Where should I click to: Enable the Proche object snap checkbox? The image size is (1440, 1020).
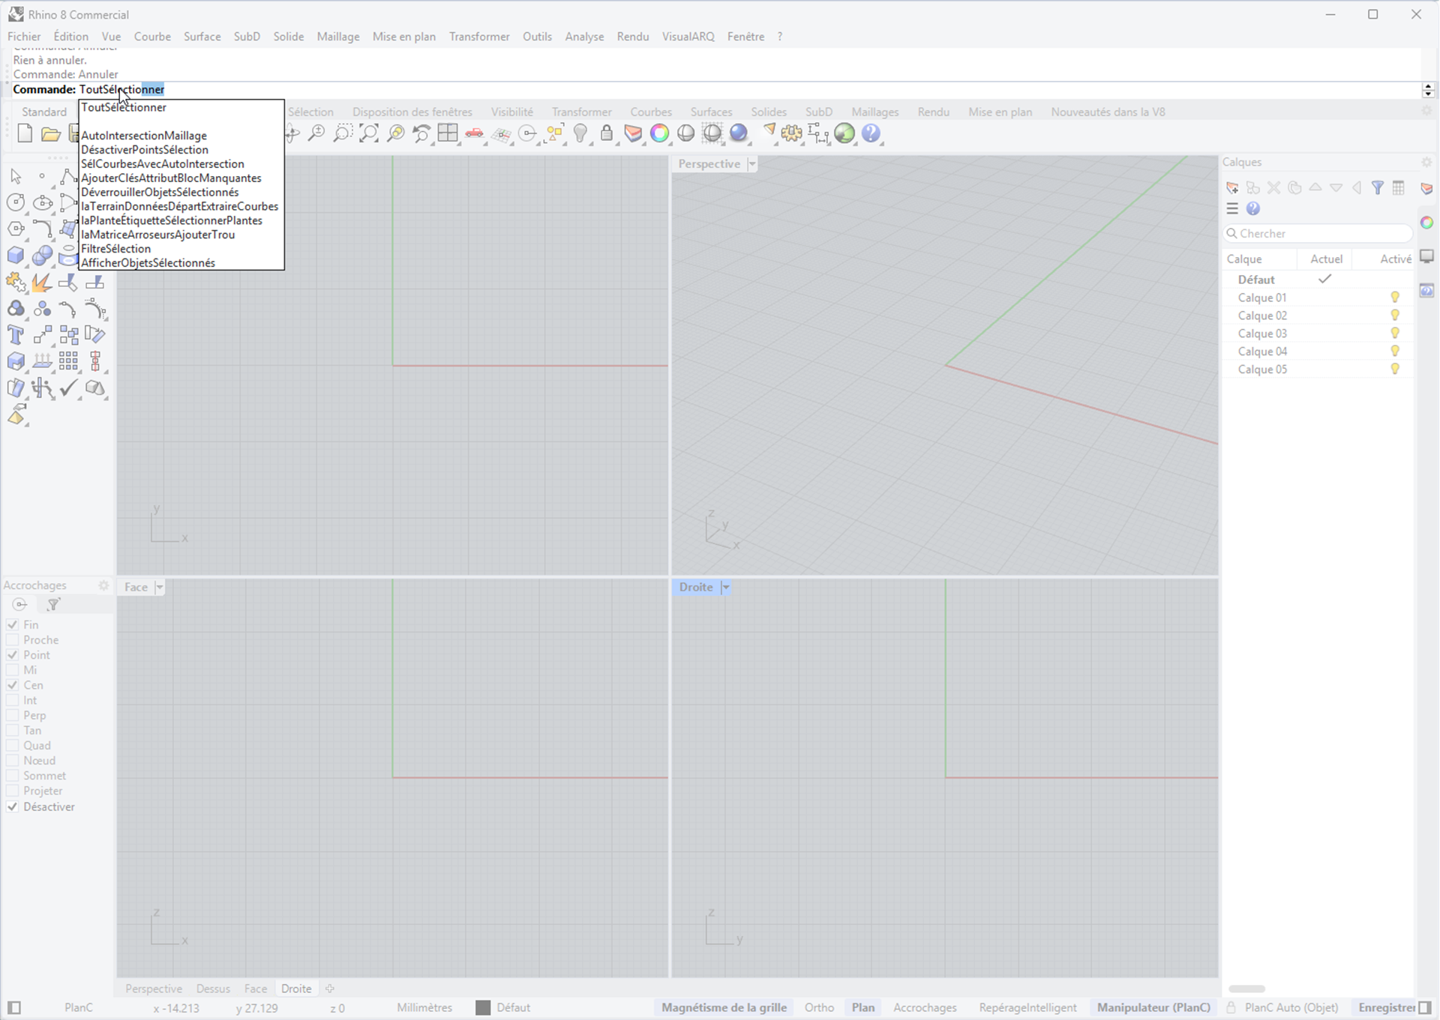click(13, 640)
